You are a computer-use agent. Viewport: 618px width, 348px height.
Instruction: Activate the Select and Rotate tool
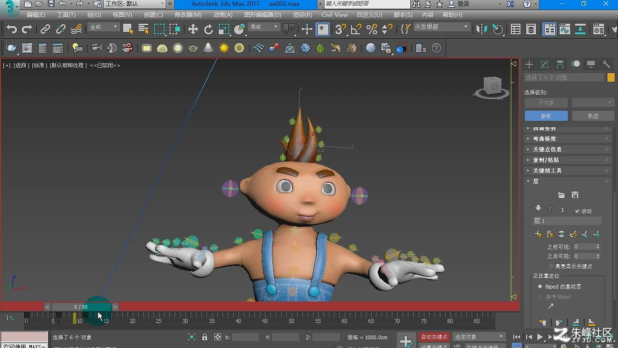click(209, 29)
